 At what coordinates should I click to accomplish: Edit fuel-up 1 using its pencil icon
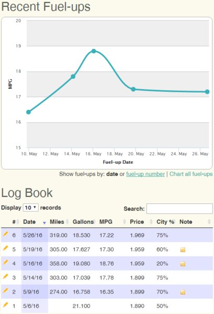pyautogui.click(x=6, y=305)
